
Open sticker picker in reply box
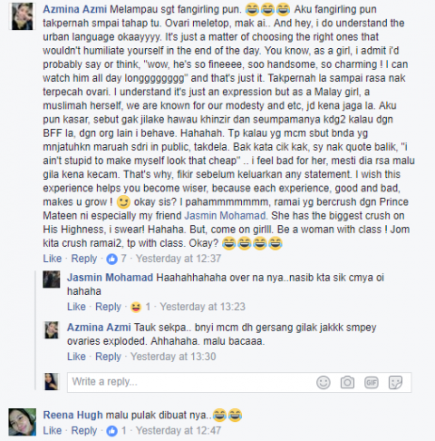point(395,383)
